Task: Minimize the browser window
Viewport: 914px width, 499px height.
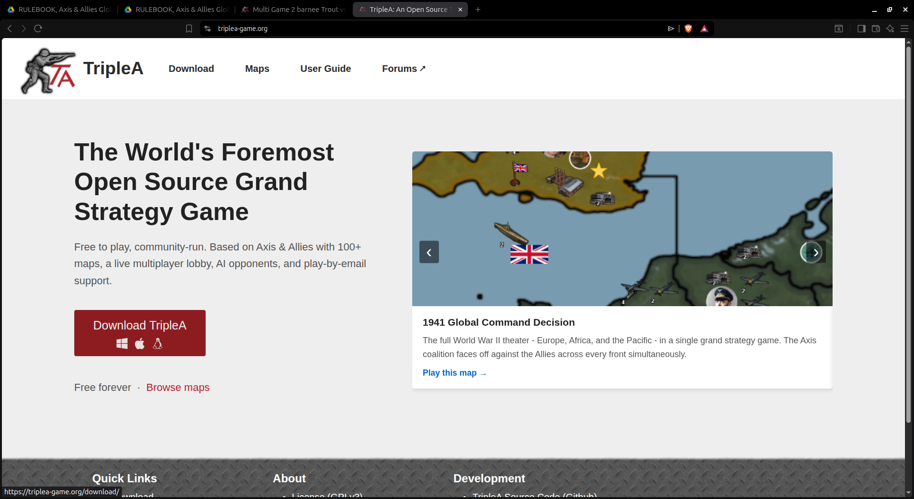Action: click(x=874, y=10)
